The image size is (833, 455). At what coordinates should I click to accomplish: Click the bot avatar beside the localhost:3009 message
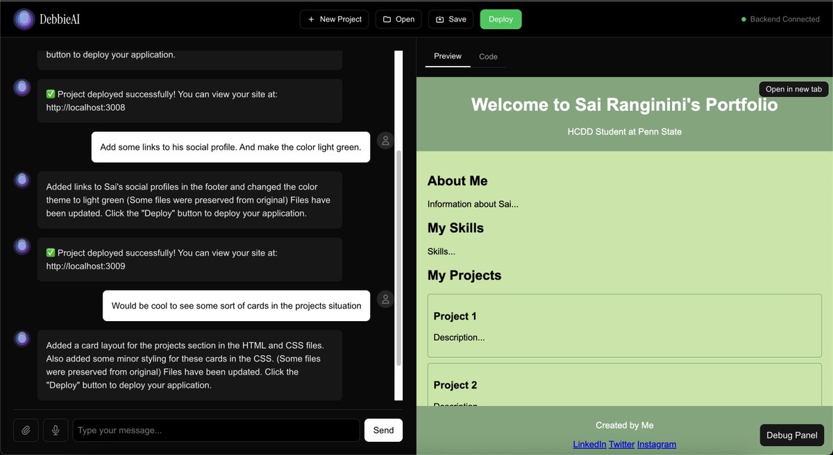click(x=22, y=246)
